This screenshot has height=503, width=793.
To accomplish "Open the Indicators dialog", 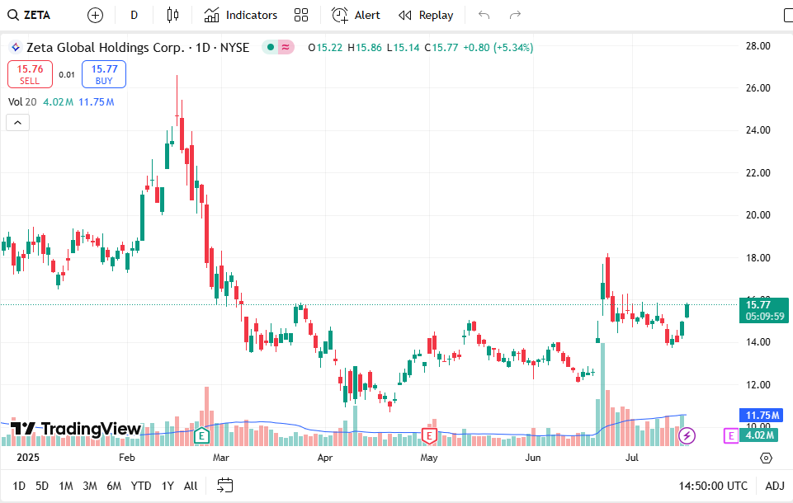I will tap(241, 15).
